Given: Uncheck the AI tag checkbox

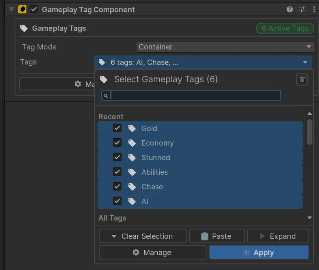Looking at the screenshot, I should [117, 201].
